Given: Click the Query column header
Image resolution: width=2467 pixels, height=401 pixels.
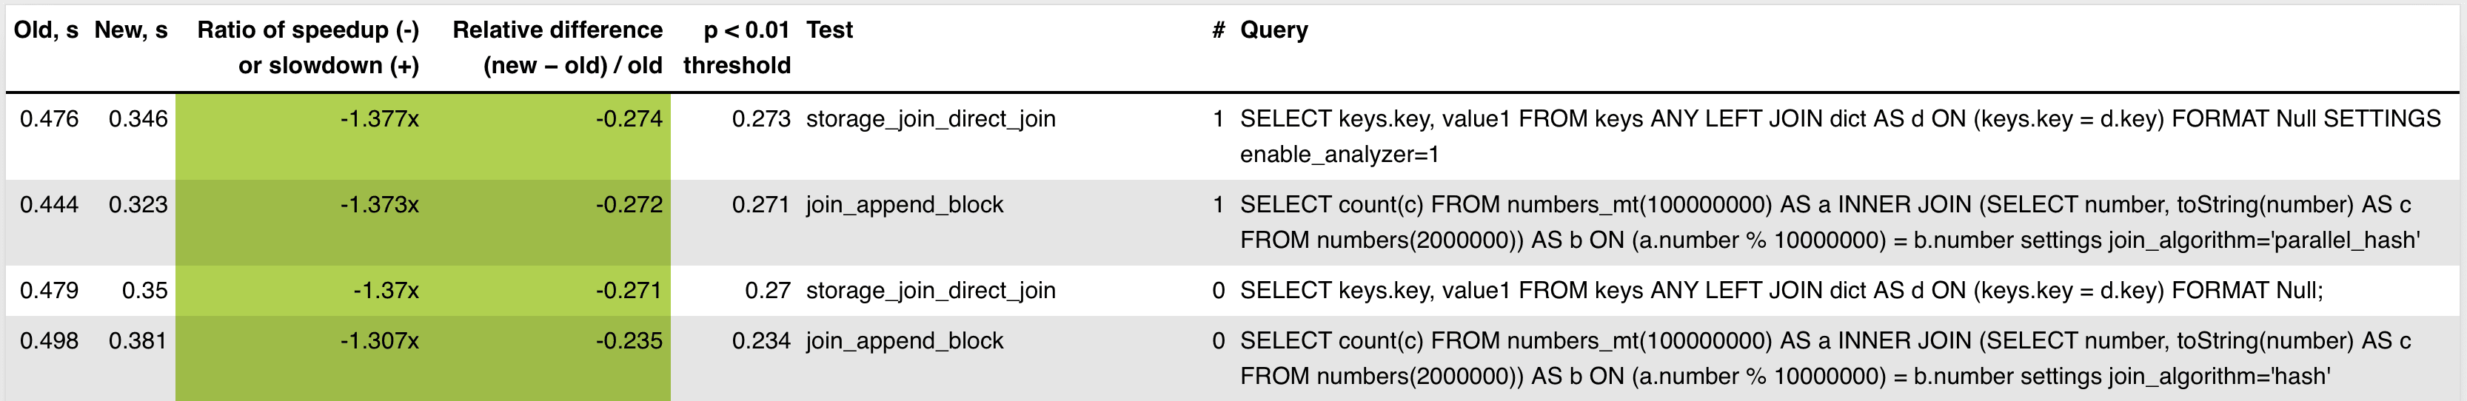Looking at the screenshot, I should 1273,30.
